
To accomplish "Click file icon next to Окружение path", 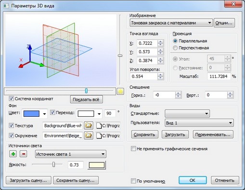I will click(x=99, y=136).
